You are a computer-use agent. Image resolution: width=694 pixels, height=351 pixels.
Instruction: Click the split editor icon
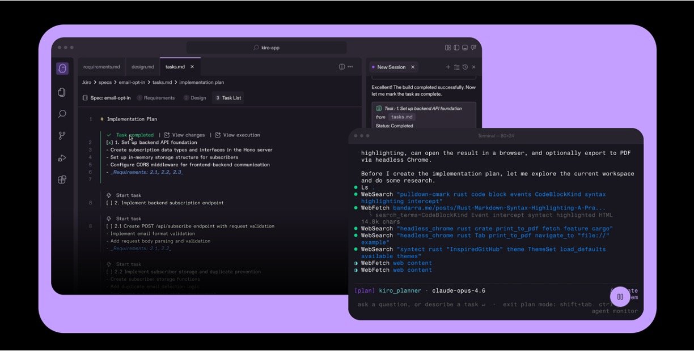(x=342, y=67)
